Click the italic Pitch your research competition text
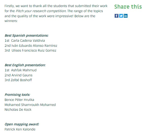This screenshot has width=145, height=133. 41,11
